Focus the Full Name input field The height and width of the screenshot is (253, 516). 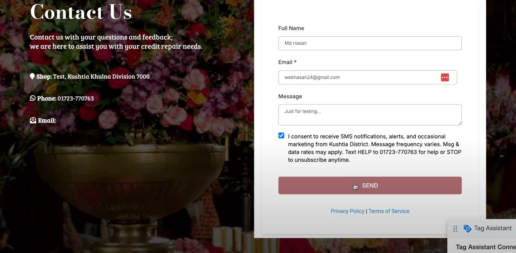[x=370, y=43]
